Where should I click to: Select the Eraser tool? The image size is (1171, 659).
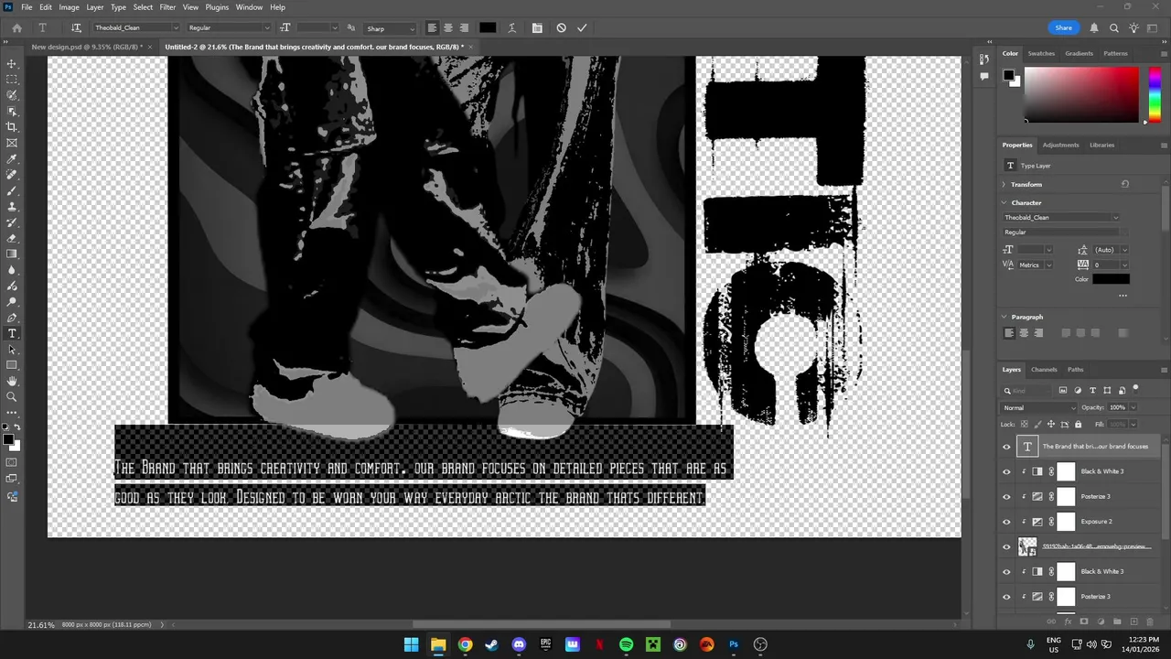12,238
